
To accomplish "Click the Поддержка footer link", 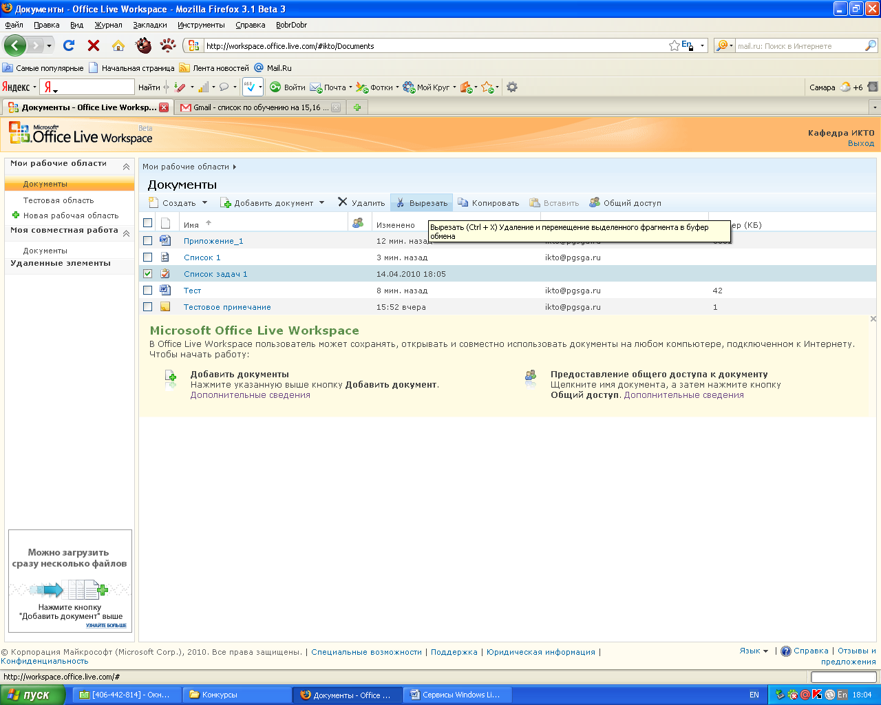I will [x=454, y=652].
